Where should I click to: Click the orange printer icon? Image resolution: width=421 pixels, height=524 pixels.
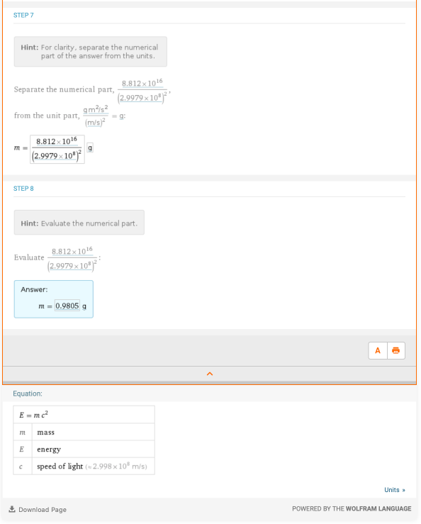(396, 350)
